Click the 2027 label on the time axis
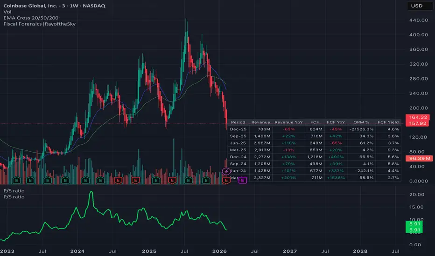Screen dimensions: 435x256 tap(290, 251)
